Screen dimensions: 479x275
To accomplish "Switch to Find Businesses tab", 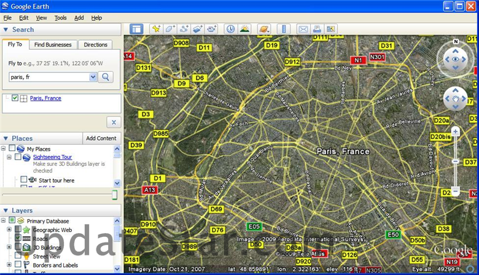I will click(x=53, y=45).
